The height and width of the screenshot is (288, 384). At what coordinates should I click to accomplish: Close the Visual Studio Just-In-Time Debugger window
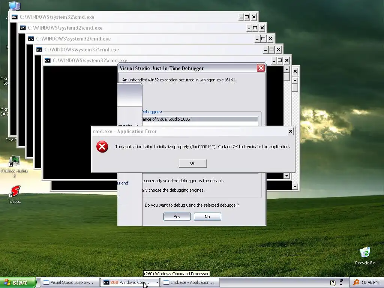(261, 68)
